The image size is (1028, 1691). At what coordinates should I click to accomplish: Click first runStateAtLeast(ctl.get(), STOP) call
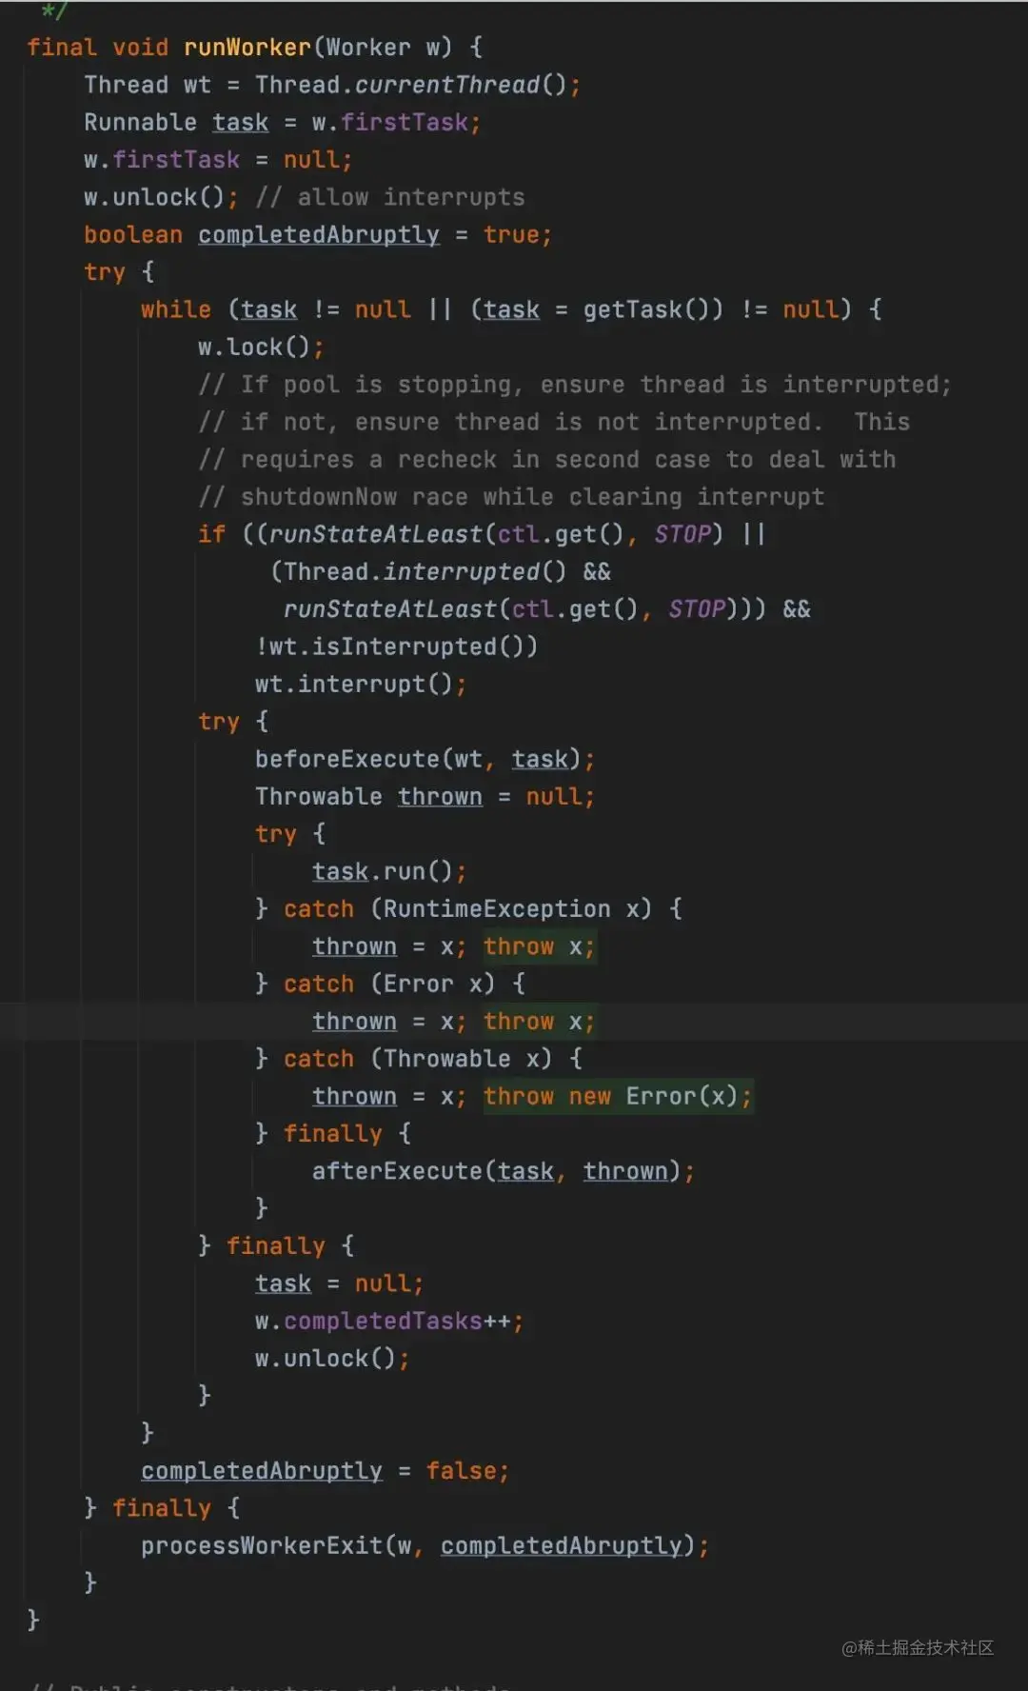click(496, 534)
